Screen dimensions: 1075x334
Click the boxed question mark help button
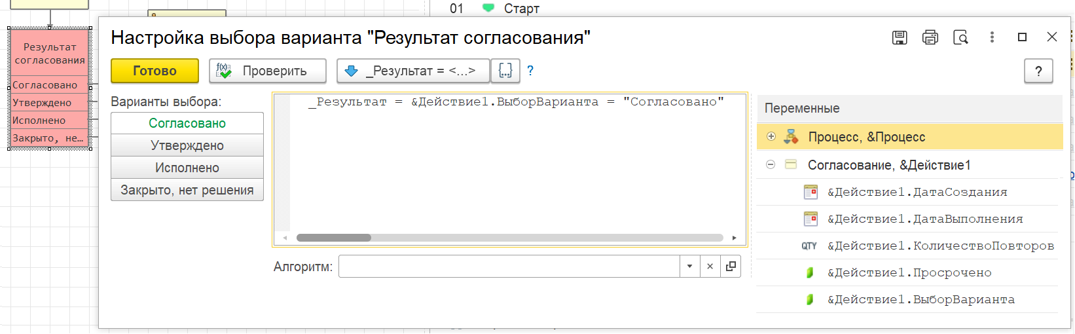pos(1038,71)
